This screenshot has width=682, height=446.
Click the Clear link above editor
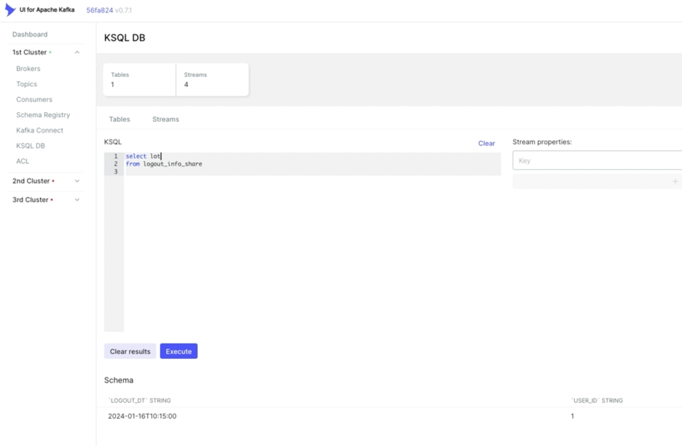pos(486,143)
